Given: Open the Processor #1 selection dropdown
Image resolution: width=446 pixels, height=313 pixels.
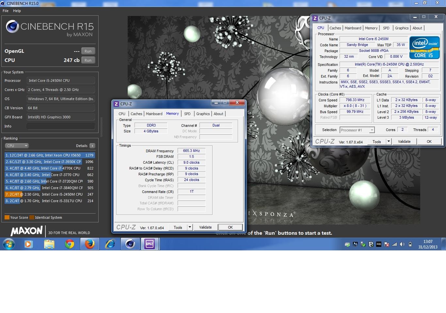Looking at the screenshot, I should click(x=357, y=130).
